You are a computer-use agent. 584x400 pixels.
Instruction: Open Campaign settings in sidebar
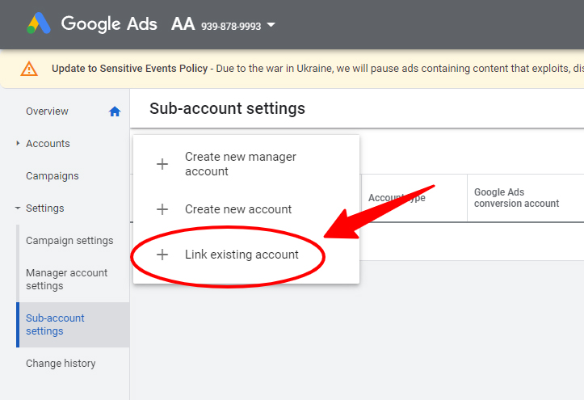point(69,241)
